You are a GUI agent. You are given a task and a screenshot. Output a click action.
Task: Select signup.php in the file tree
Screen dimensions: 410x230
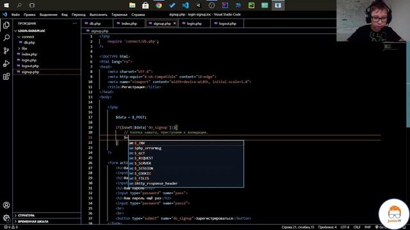coord(47,72)
